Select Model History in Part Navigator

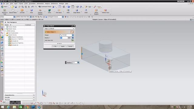pyautogui.click(x=12, y=35)
